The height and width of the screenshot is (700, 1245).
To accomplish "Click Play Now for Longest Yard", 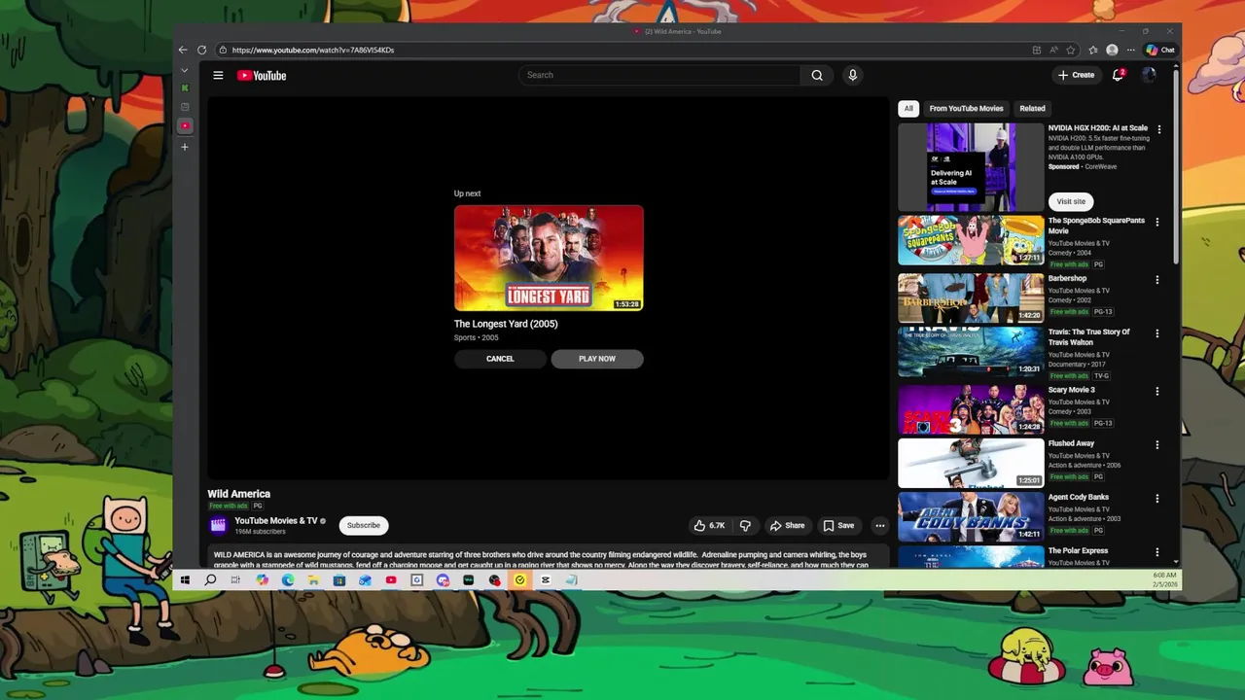I will [597, 359].
